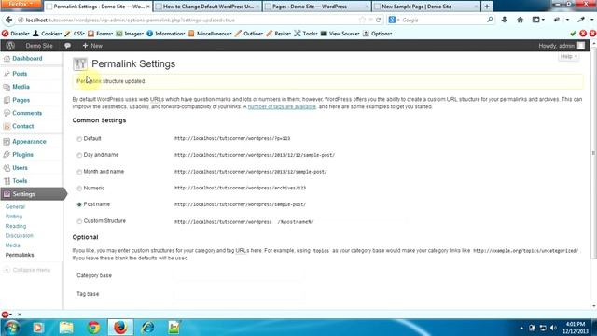597x336 pixels.
Task: Open Comments item in sidebar
Action: click(x=27, y=113)
